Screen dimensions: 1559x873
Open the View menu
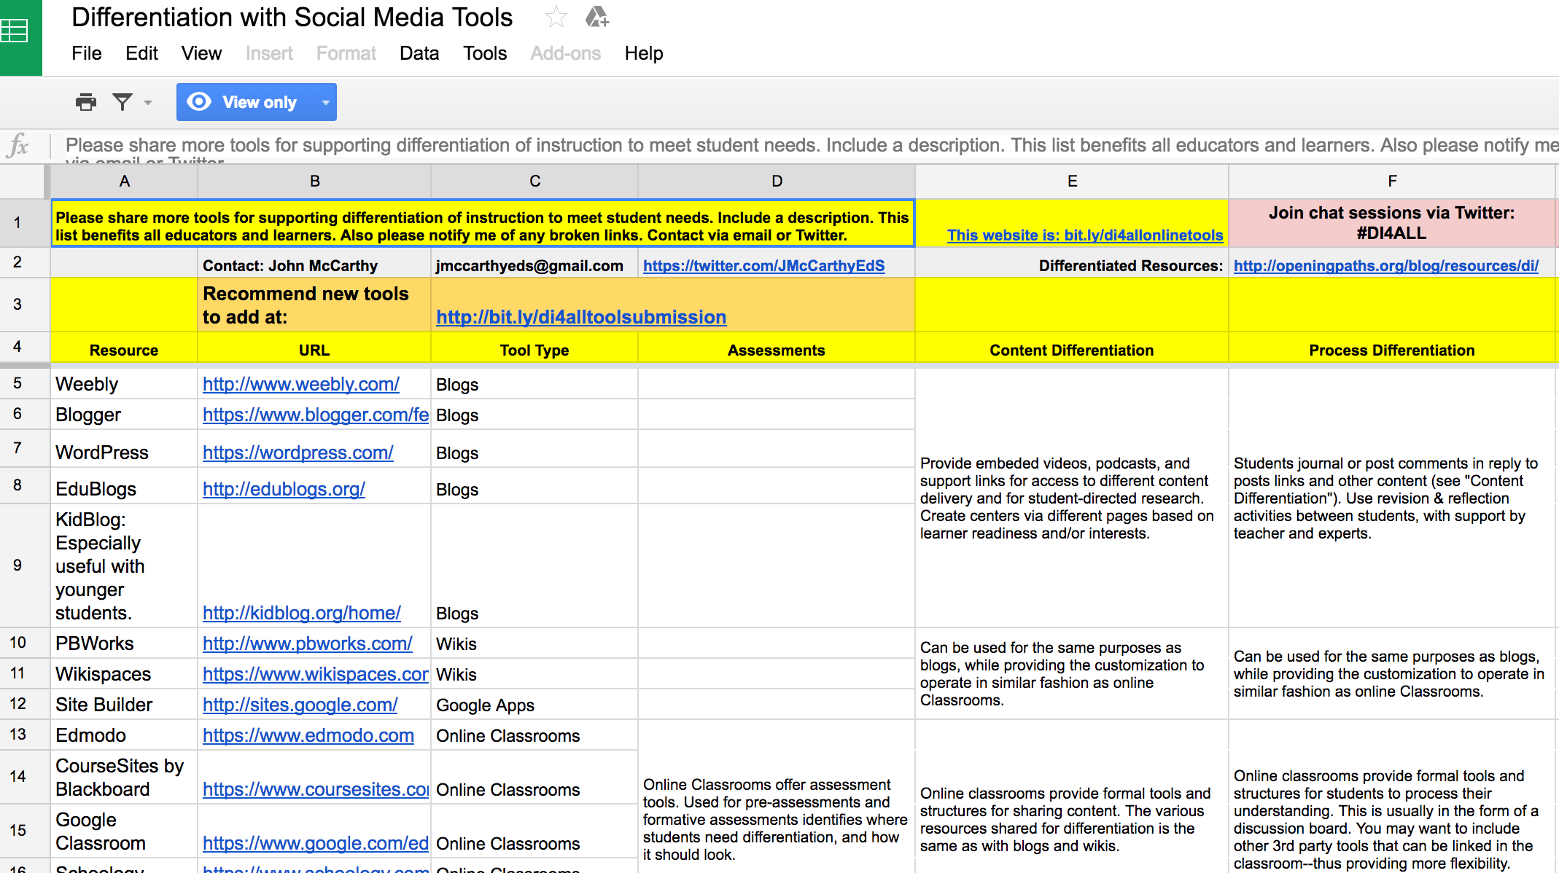(x=201, y=53)
